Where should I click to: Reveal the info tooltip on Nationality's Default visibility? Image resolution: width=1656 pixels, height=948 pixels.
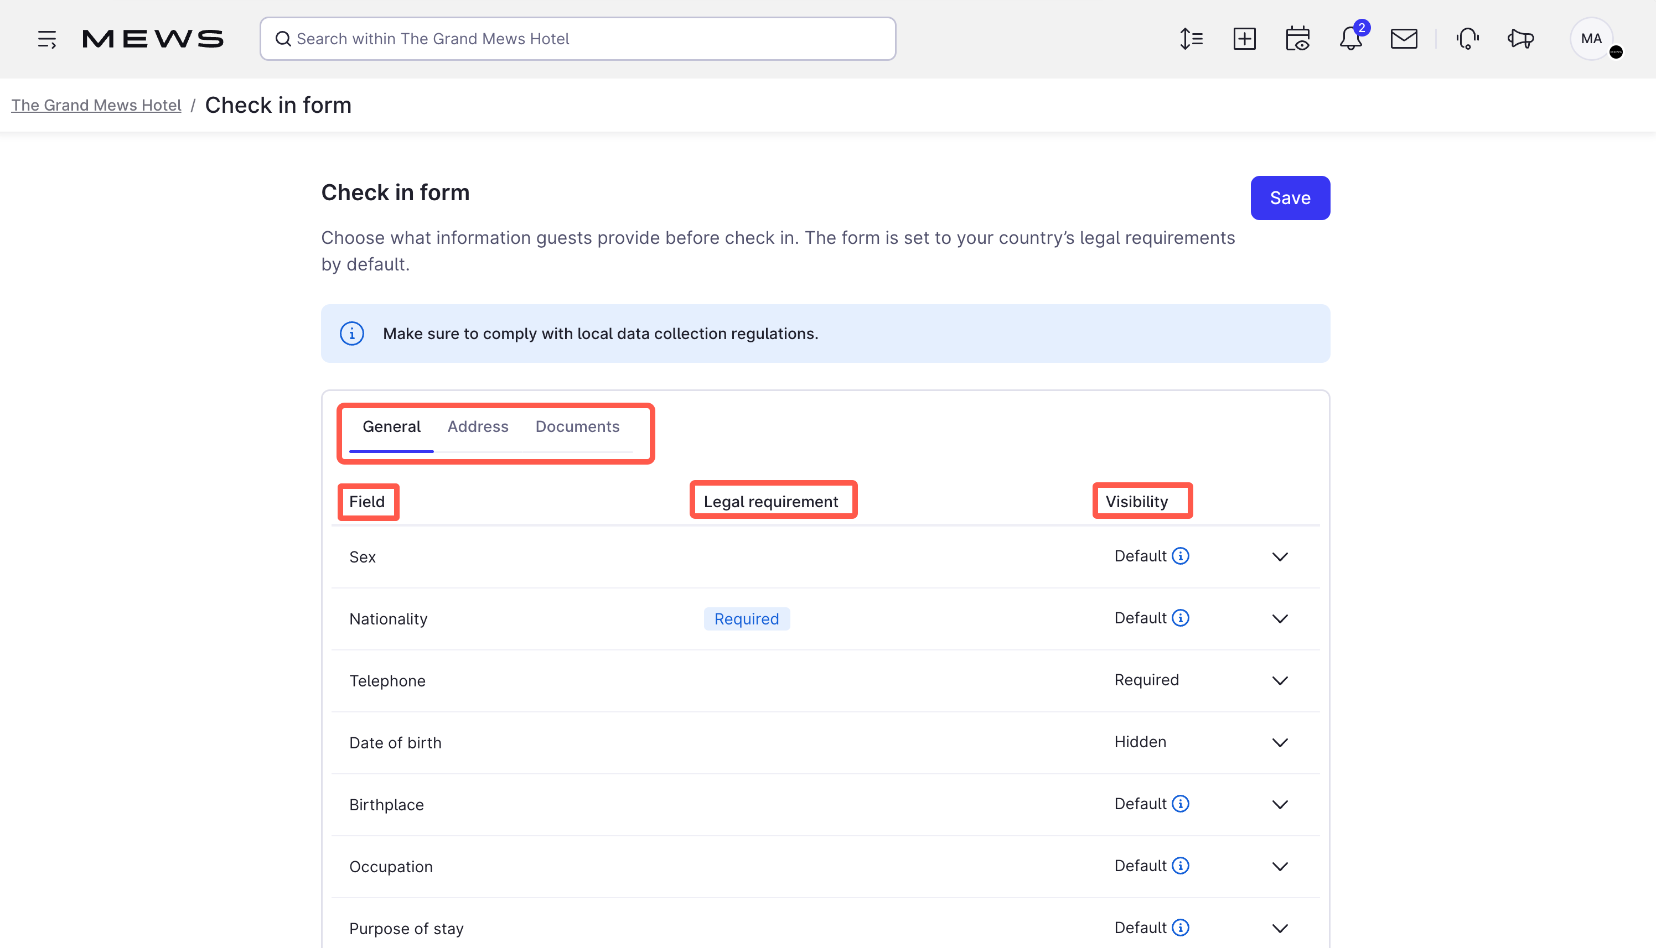coord(1180,618)
